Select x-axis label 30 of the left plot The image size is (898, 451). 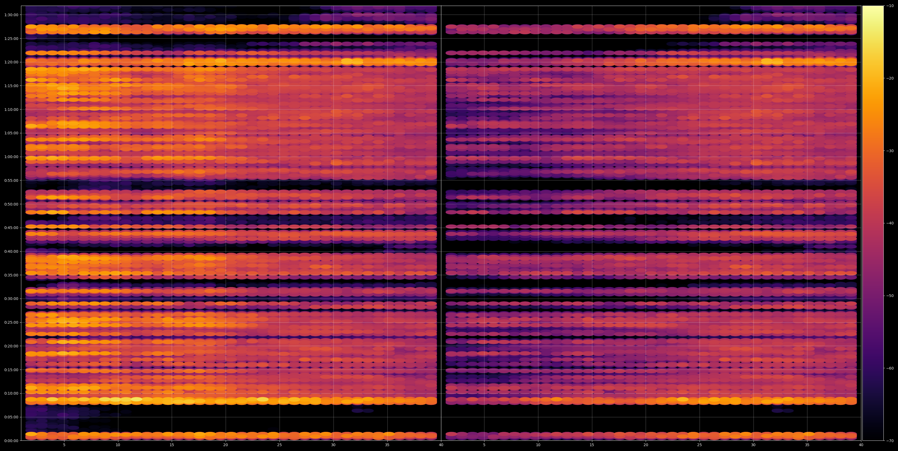[x=333, y=445]
